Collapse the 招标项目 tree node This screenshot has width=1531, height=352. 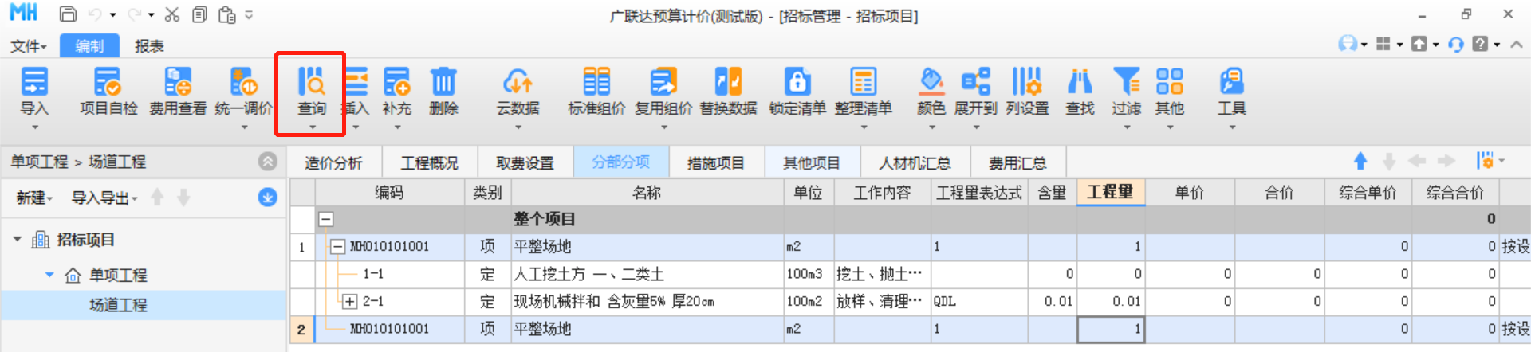[18, 240]
